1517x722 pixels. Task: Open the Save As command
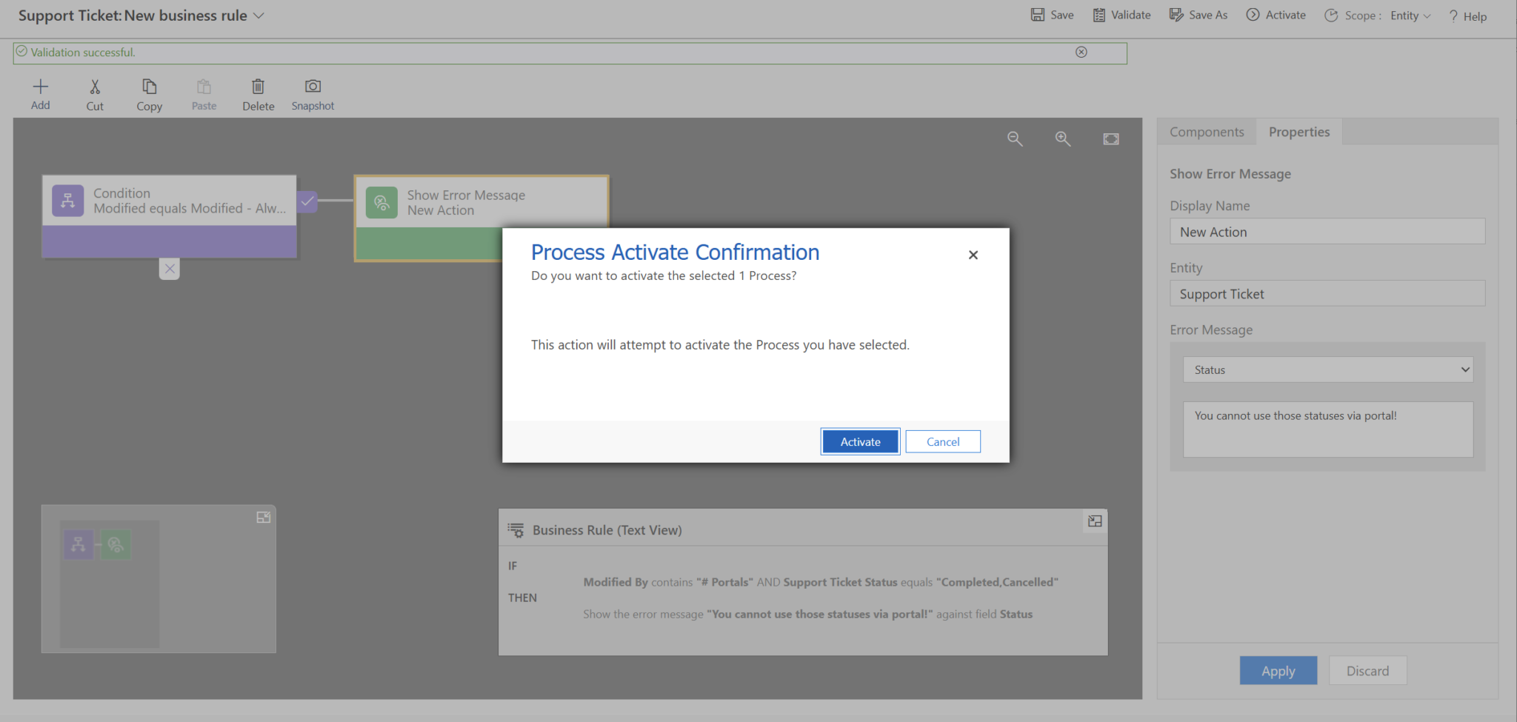coord(1198,15)
